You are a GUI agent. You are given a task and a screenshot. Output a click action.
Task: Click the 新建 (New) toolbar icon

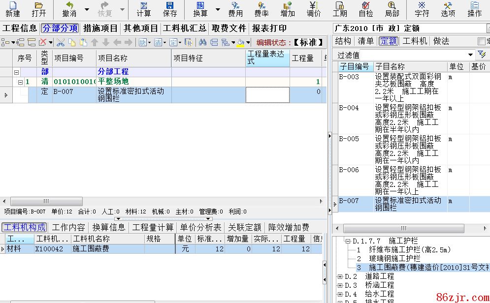click(x=13, y=9)
